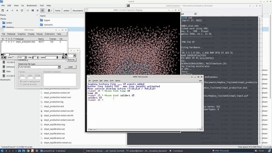Select step4_equilibration.xst file
The image size is (272, 153).
(x=54, y=129)
